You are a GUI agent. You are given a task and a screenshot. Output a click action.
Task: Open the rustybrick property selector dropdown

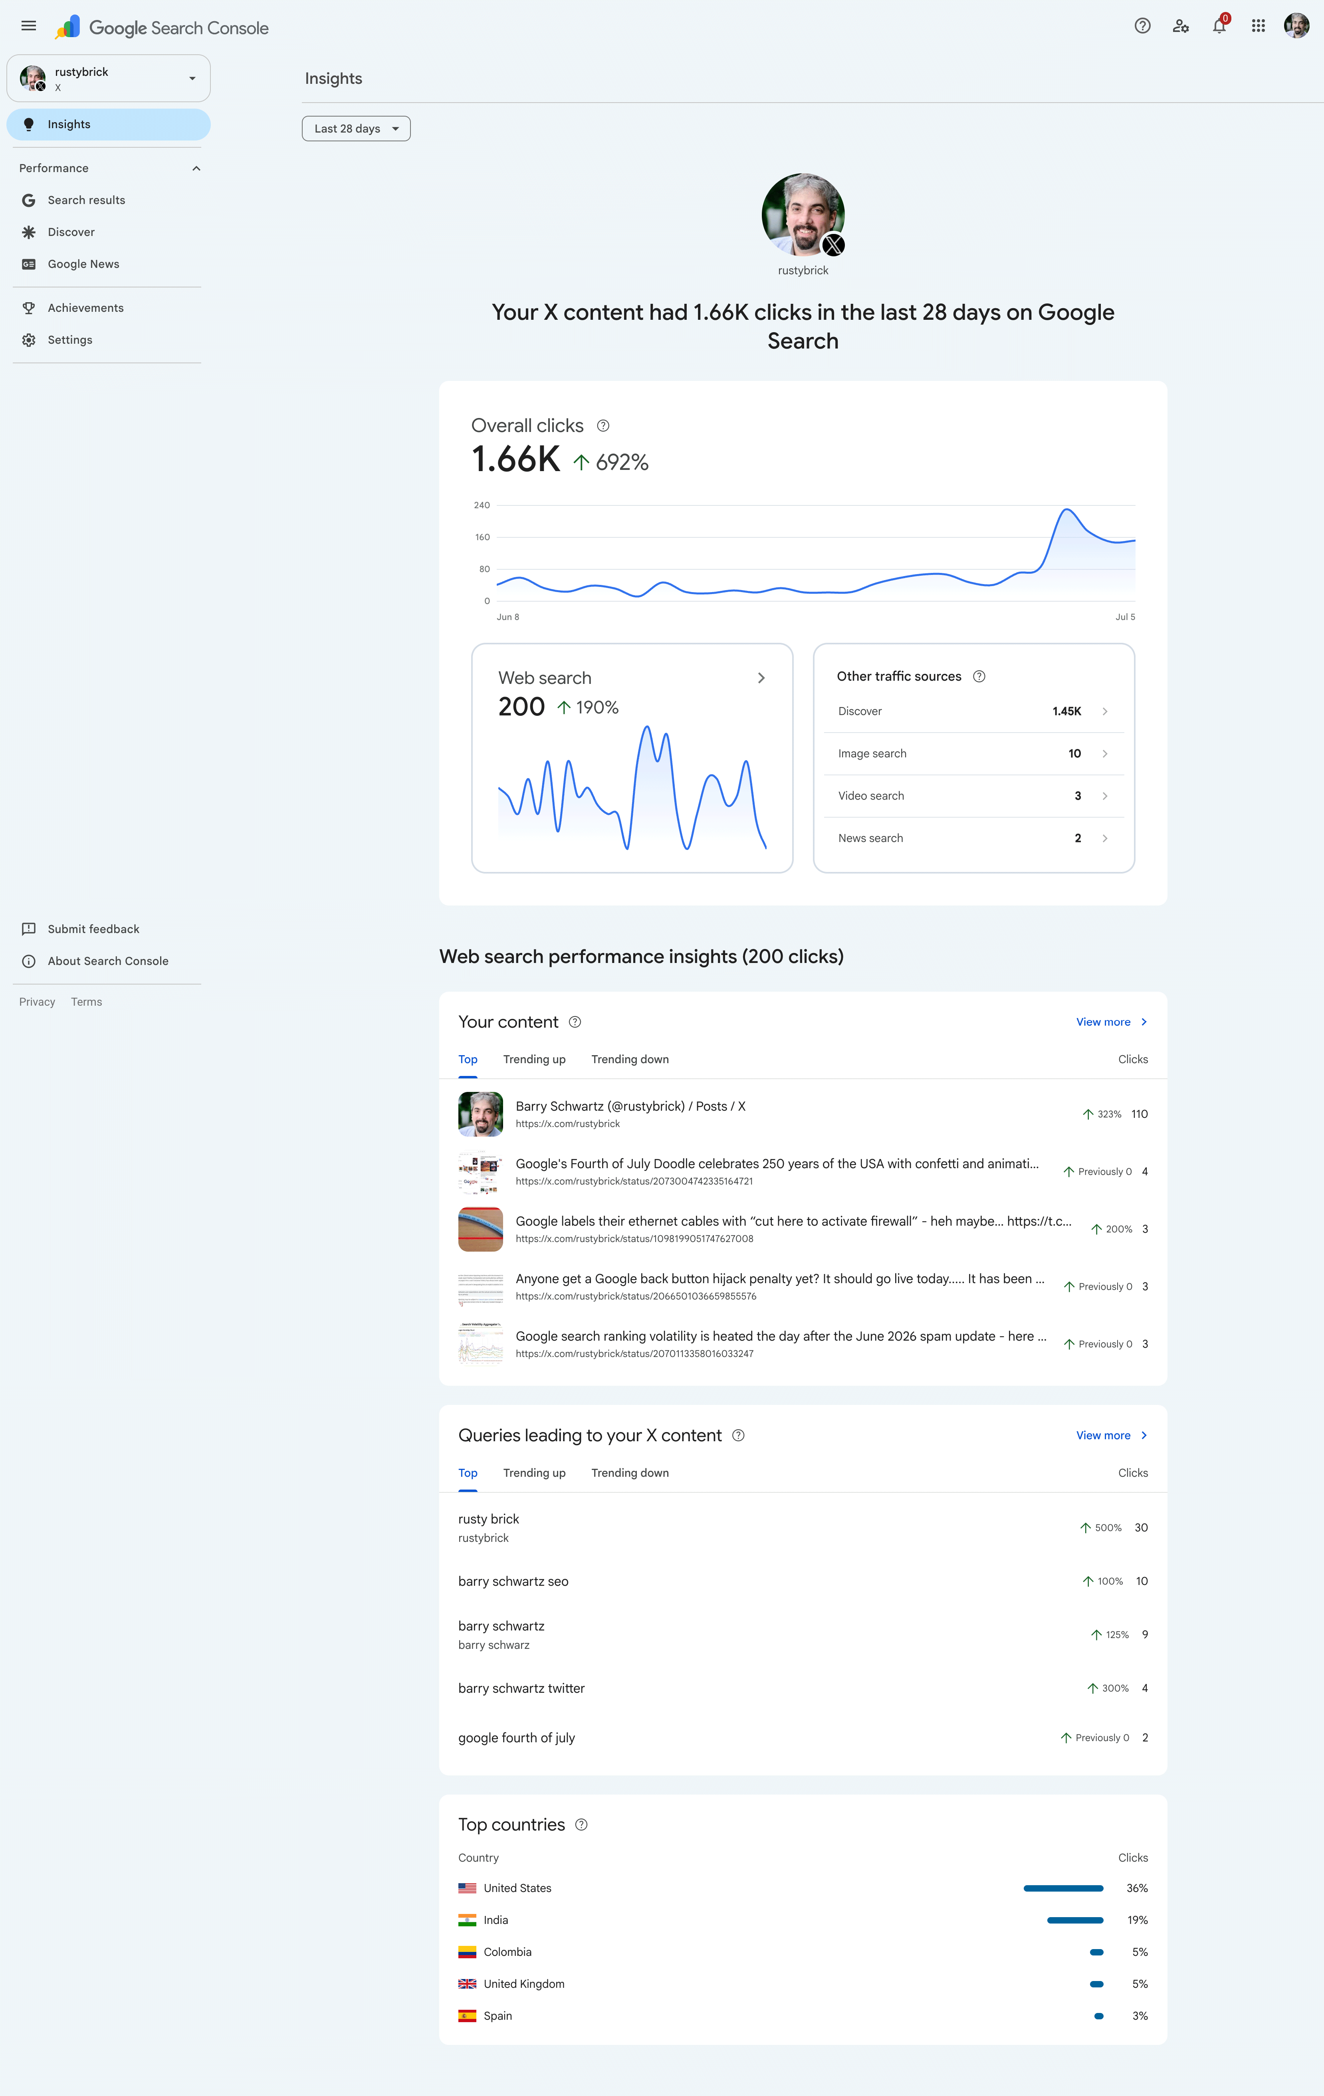(109, 78)
